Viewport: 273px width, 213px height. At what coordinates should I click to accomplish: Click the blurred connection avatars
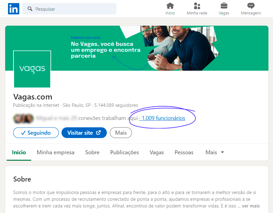pos(23,118)
